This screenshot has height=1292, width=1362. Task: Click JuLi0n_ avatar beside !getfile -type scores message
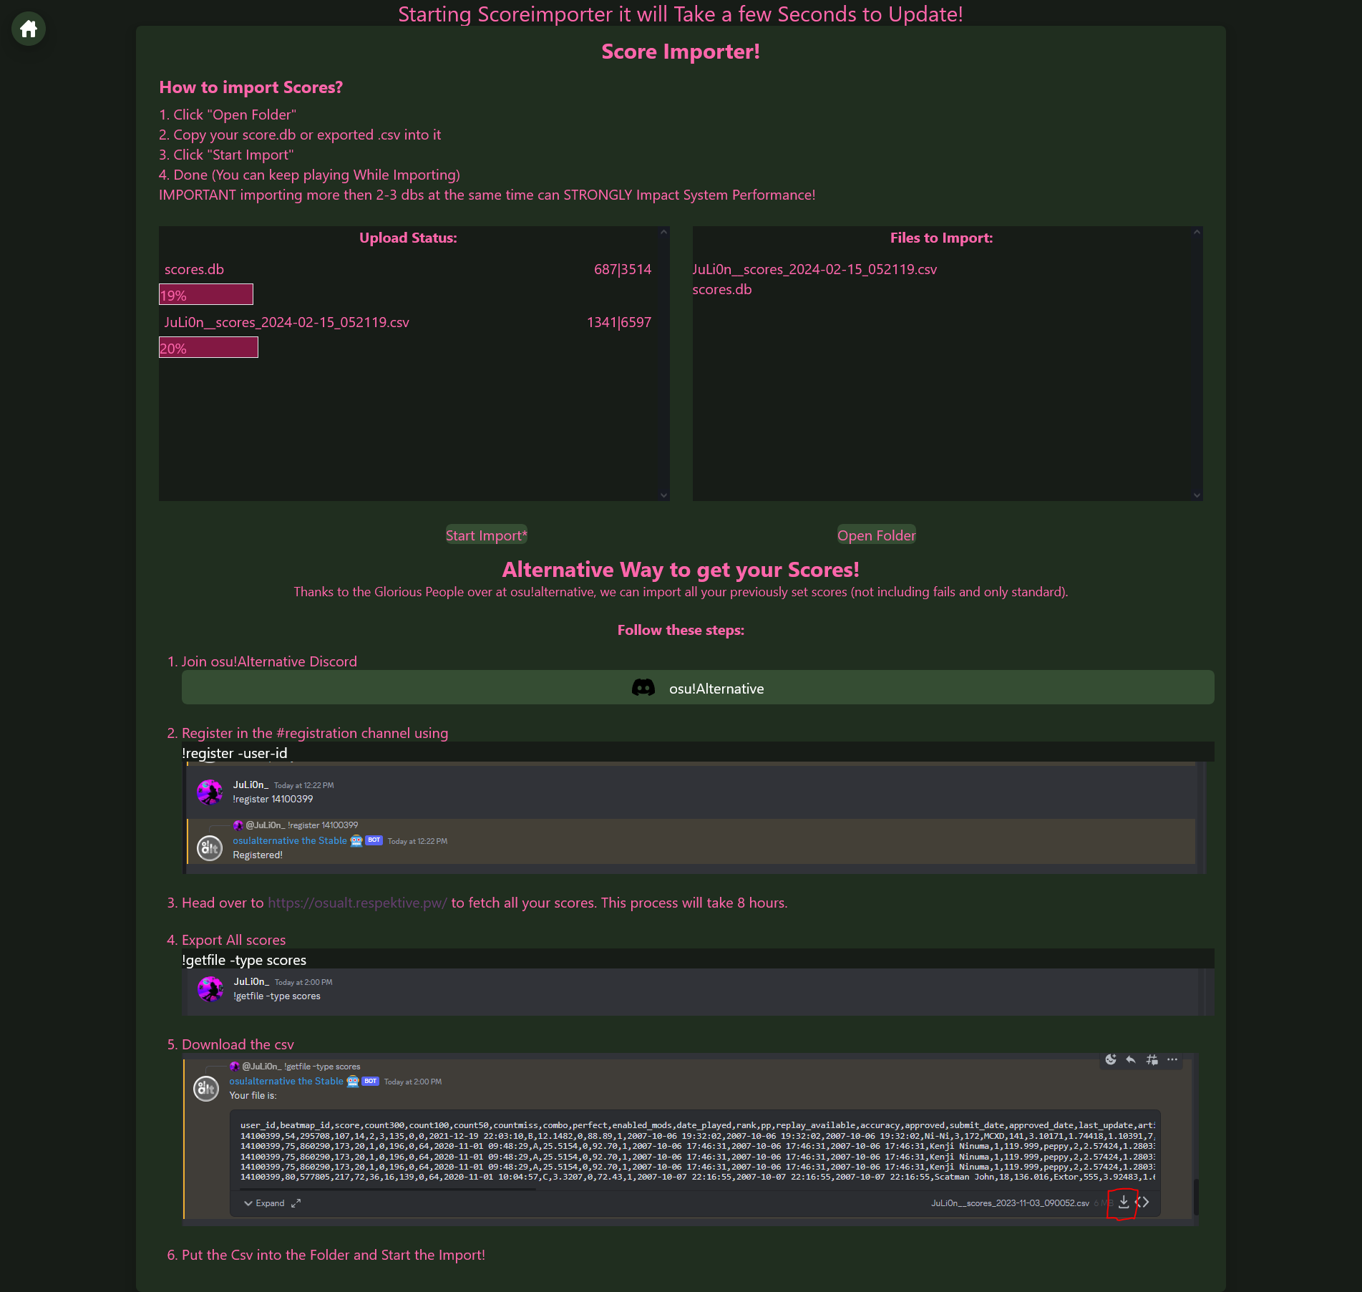coord(210,989)
